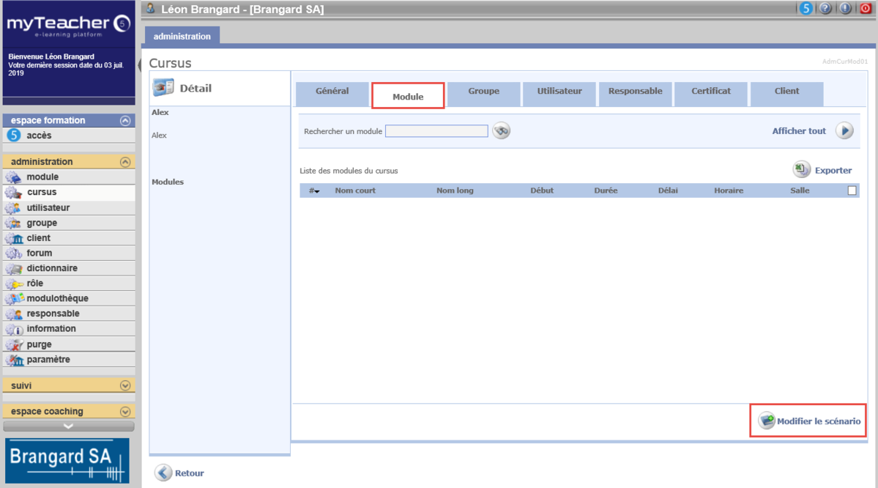Screen dimensions: 878x488
Task: Open the Certificat tab
Action: point(711,92)
